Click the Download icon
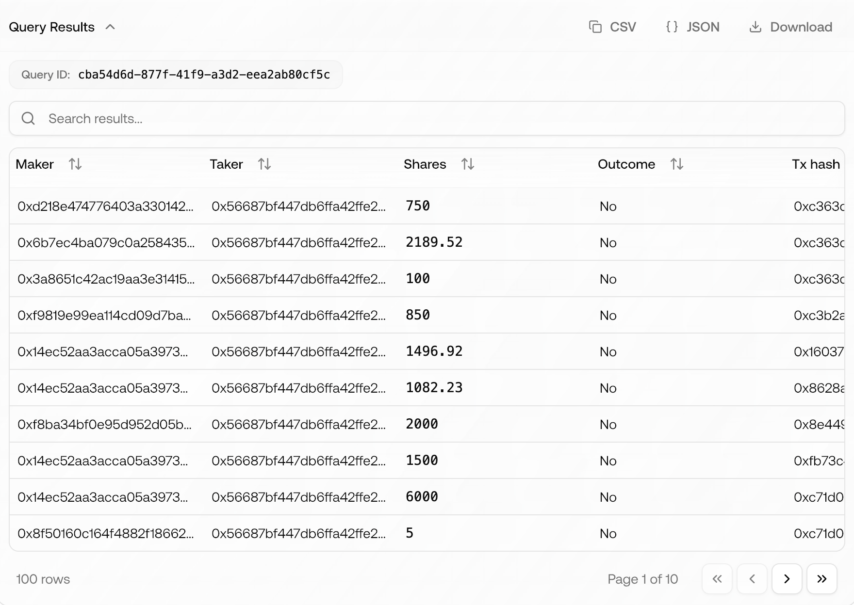This screenshot has height=605, width=854. pos(755,27)
